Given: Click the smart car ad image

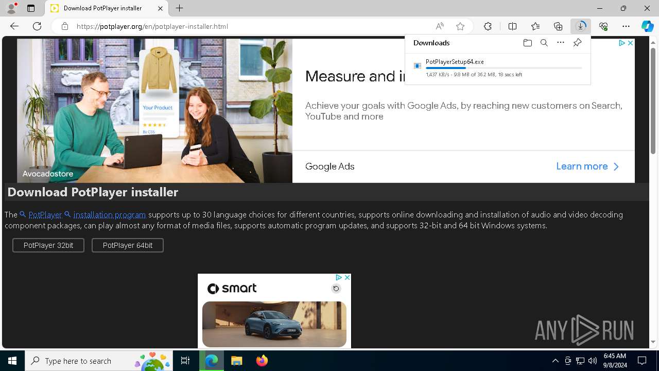Looking at the screenshot, I should [274, 324].
